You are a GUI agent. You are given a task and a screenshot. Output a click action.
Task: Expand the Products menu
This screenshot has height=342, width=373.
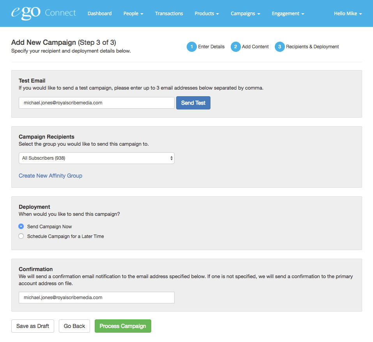[207, 14]
